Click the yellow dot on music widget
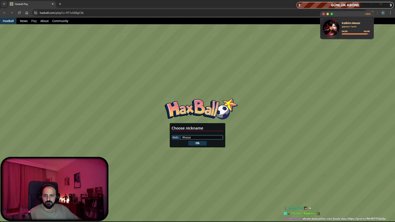Image resolution: width=395 pixels, height=222 pixels. [x=327, y=14]
